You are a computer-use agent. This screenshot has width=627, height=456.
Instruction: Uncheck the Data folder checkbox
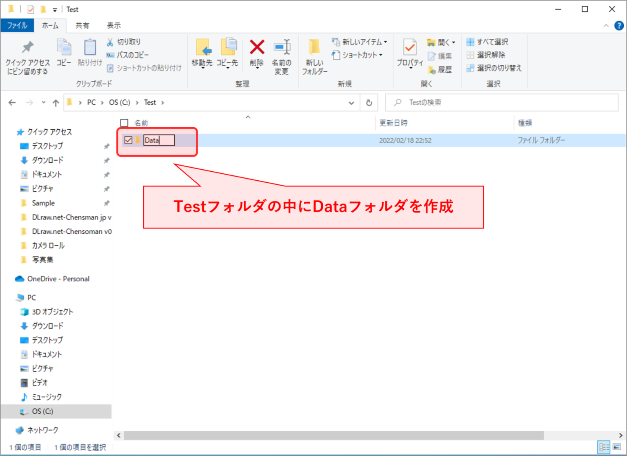point(128,140)
